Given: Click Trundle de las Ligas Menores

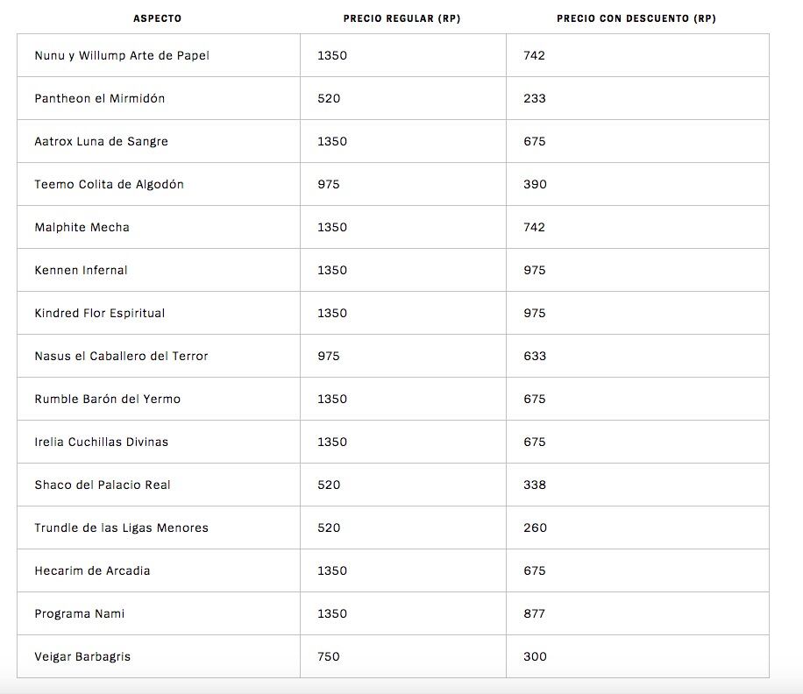Looking at the screenshot, I should coord(122,528).
